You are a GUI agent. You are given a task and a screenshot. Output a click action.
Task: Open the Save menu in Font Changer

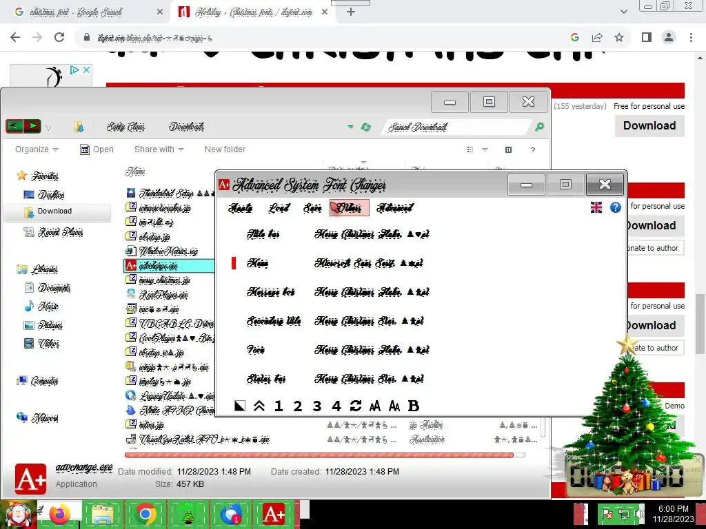(x=312, y=208)
